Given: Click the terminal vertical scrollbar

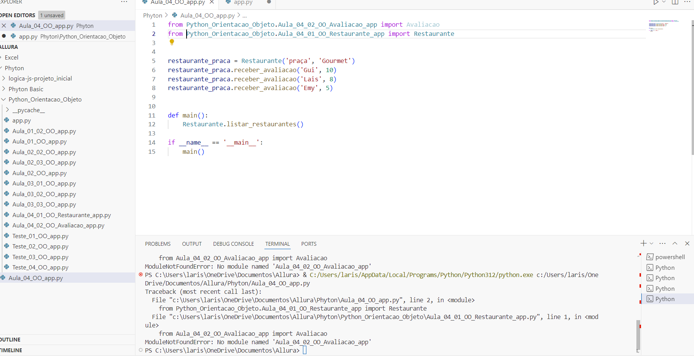Looking at the screenshot, I should (x=638, y=336).
